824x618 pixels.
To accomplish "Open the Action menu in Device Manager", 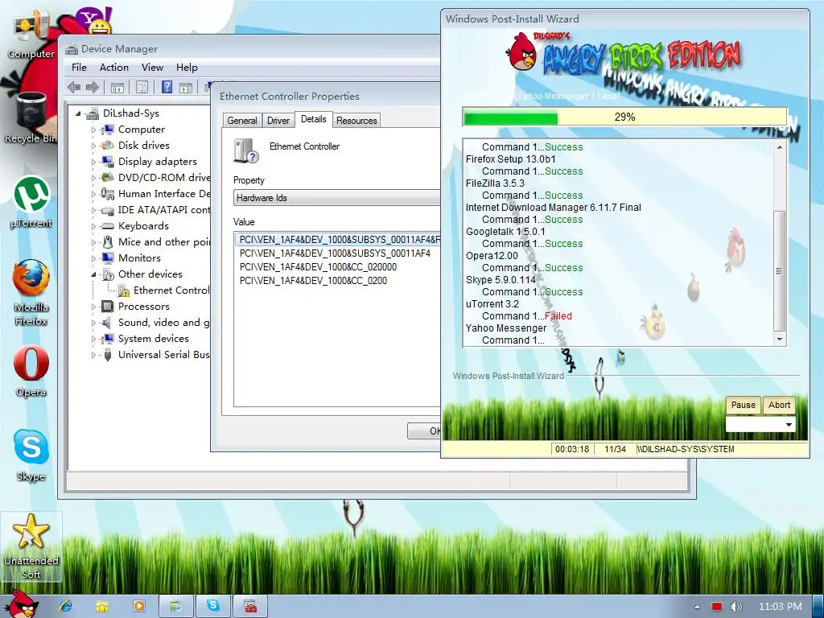I will pos(114,68).
